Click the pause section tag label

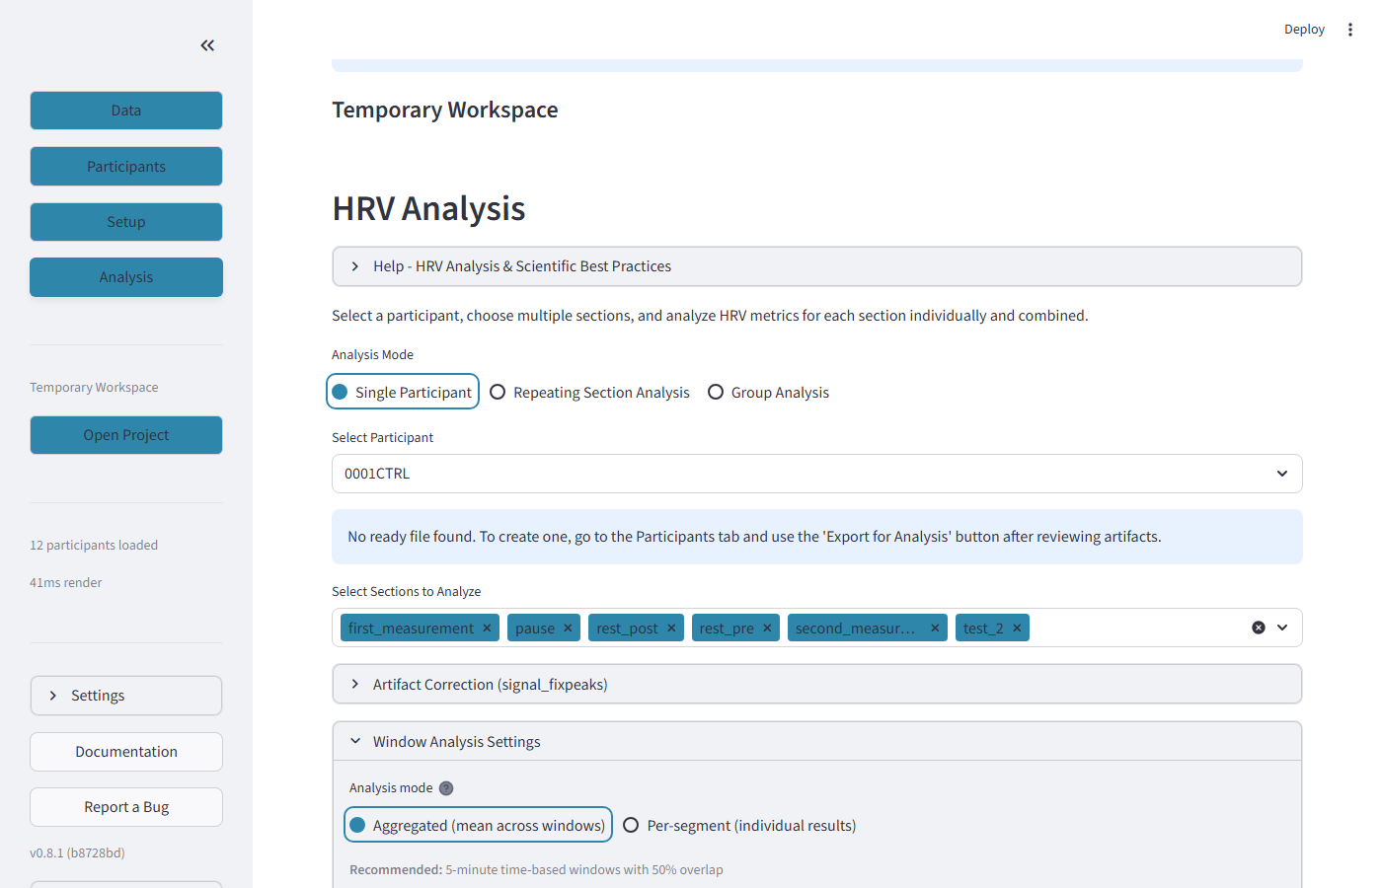click(x=535, y=628)
